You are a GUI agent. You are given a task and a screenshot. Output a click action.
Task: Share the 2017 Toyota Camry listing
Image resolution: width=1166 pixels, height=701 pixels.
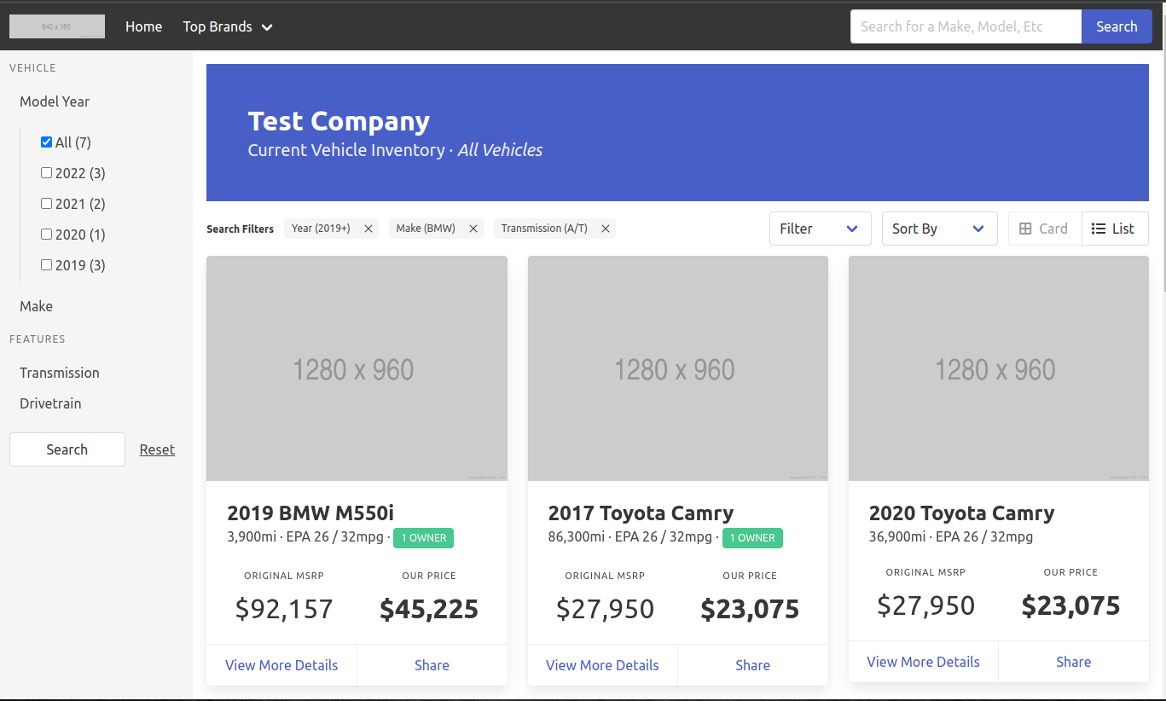[753, 665]
